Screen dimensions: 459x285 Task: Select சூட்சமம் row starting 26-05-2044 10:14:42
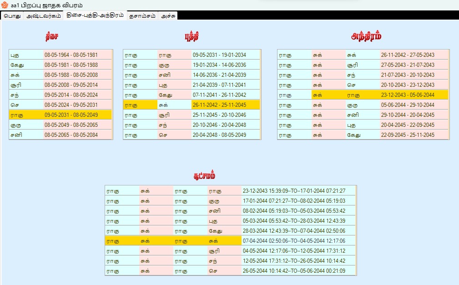[230, 270]
